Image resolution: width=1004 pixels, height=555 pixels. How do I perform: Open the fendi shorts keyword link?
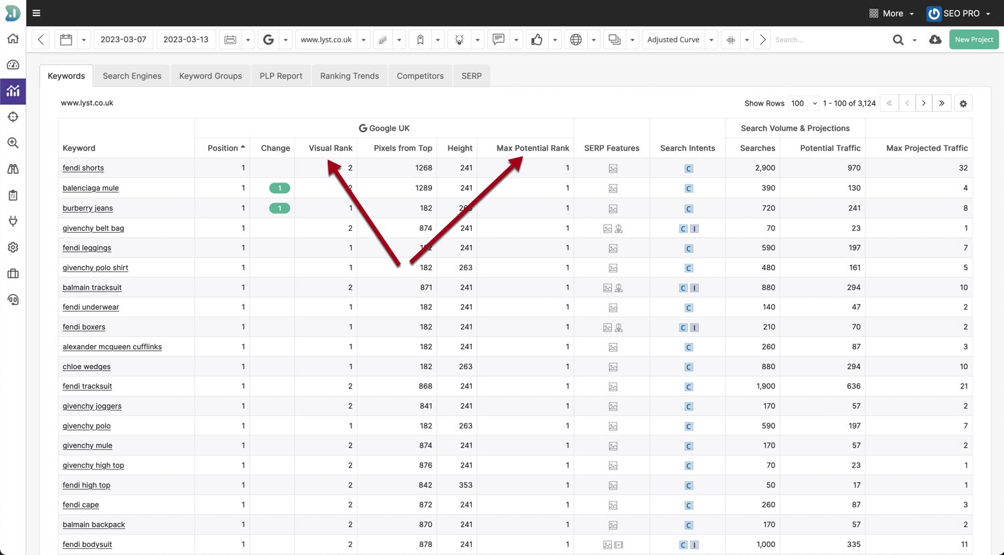83,168
